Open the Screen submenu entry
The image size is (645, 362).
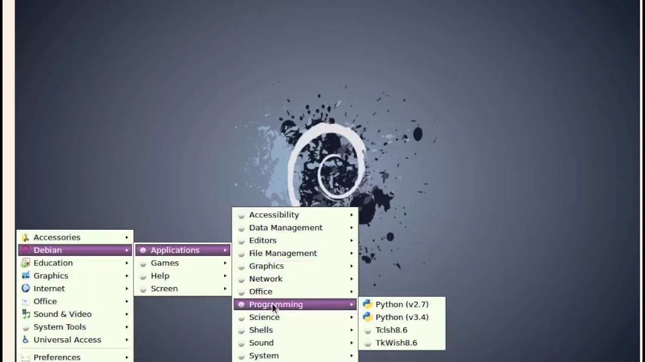(183, 289)
